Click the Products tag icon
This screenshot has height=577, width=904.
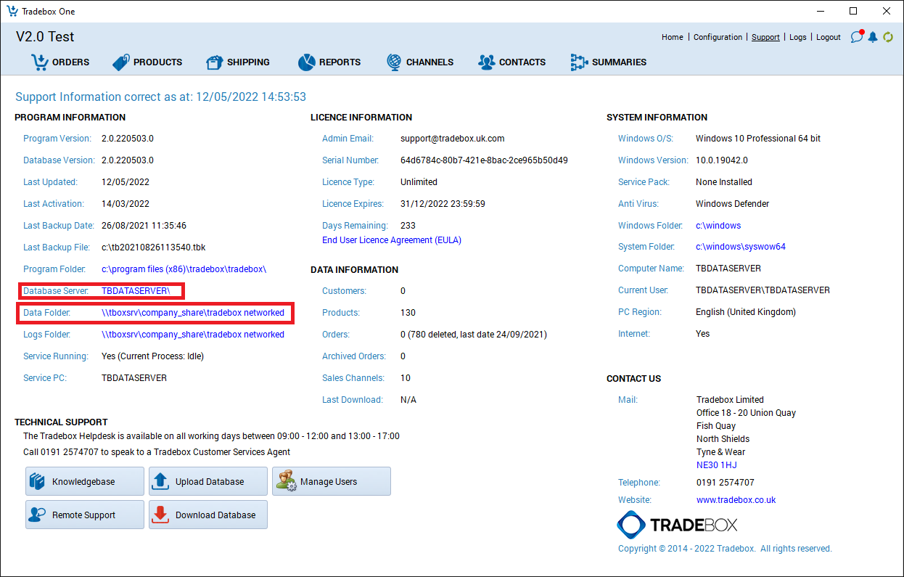120,62
